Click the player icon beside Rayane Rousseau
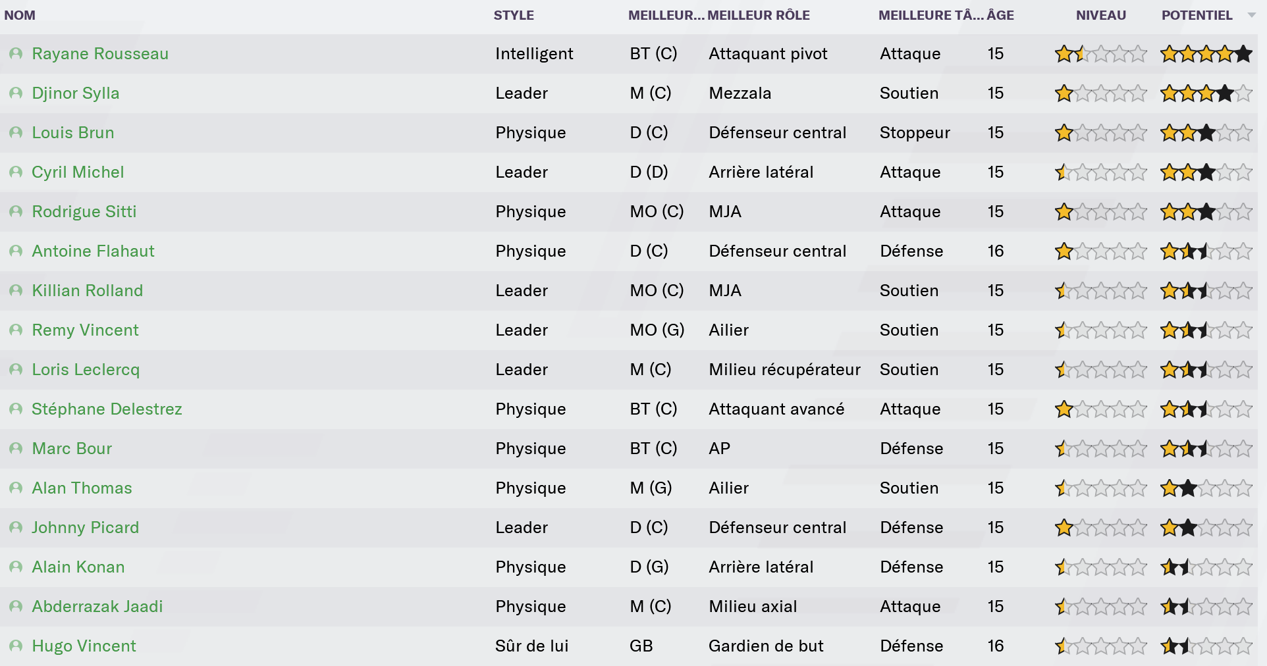The image size is (1267, 666). (16, 54)
